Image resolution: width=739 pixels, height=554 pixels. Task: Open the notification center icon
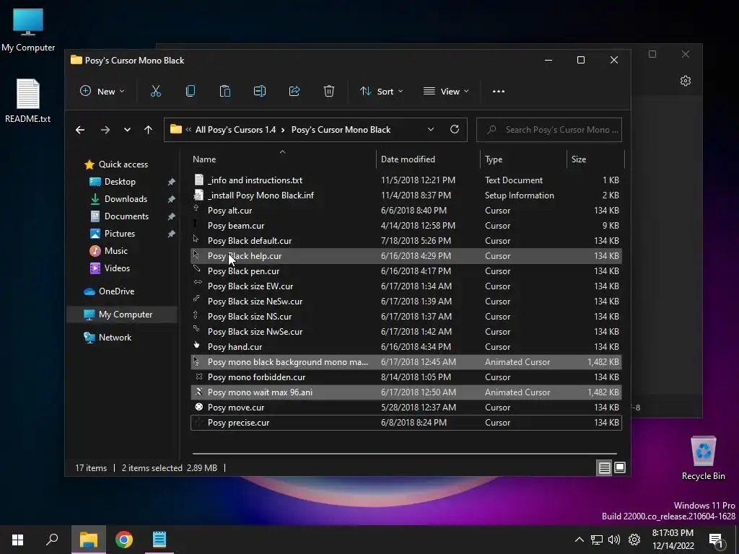pyautogui.click(x=716, y=540)
